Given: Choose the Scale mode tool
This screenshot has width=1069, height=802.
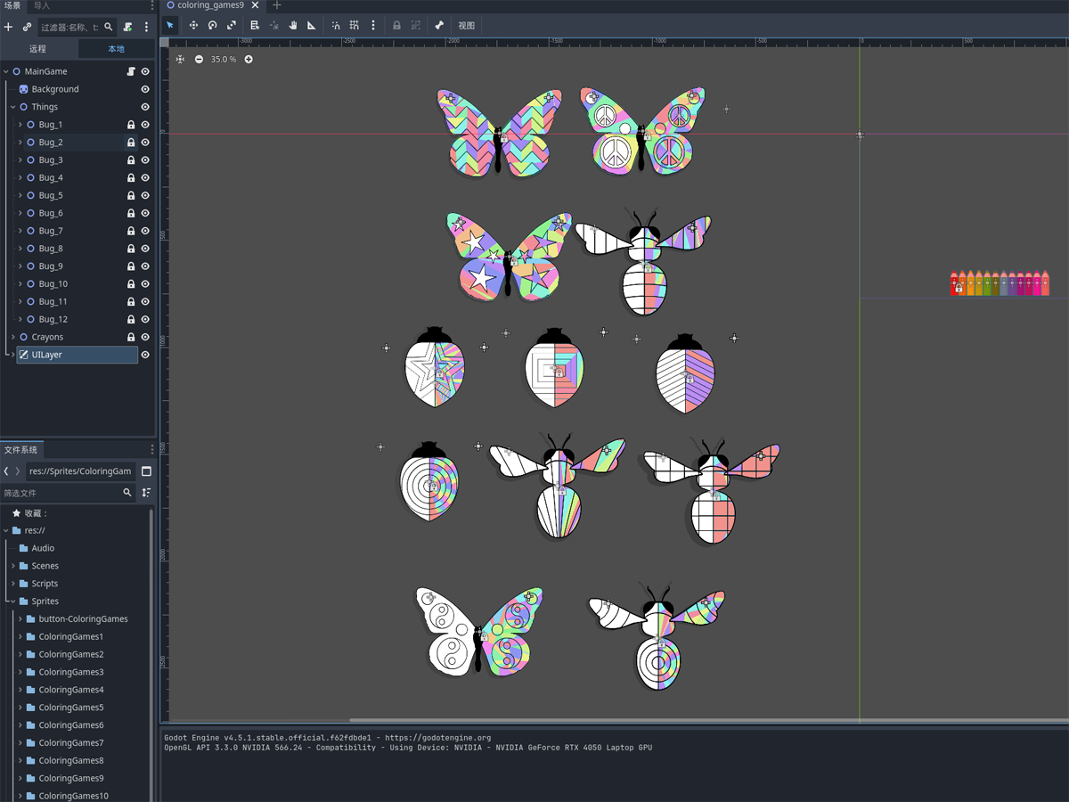Looking at the screenshot, I should click(x=232, y=26).
